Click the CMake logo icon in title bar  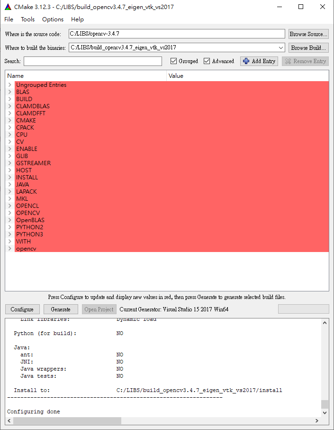pyautogui.click(x=8, y=7)
